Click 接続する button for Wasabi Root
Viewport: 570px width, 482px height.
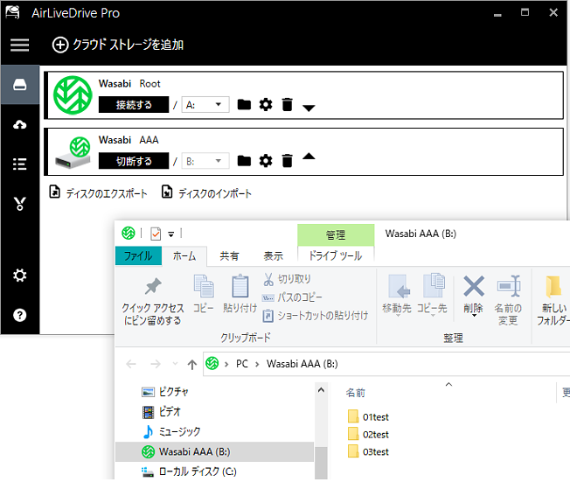[x=134, y=105]
